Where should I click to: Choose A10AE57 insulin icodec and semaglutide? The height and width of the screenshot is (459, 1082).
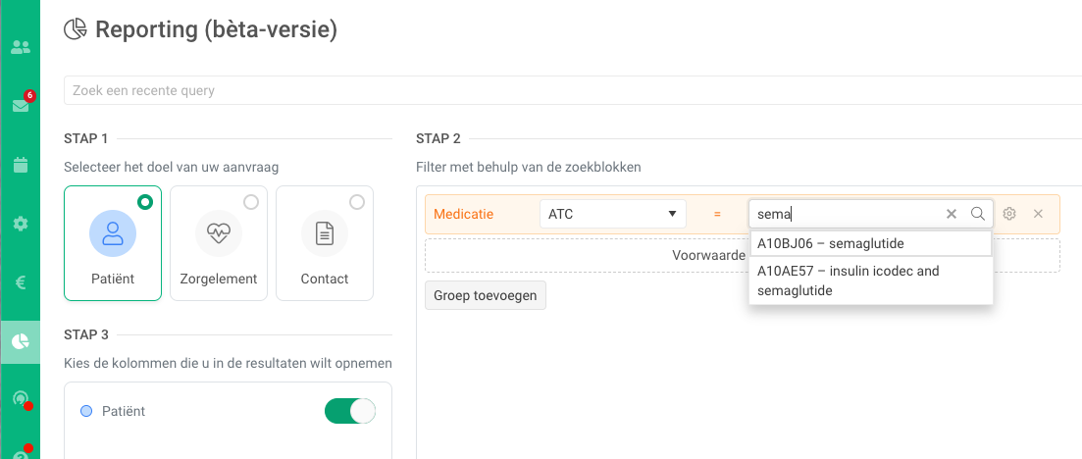pos(870,280)
